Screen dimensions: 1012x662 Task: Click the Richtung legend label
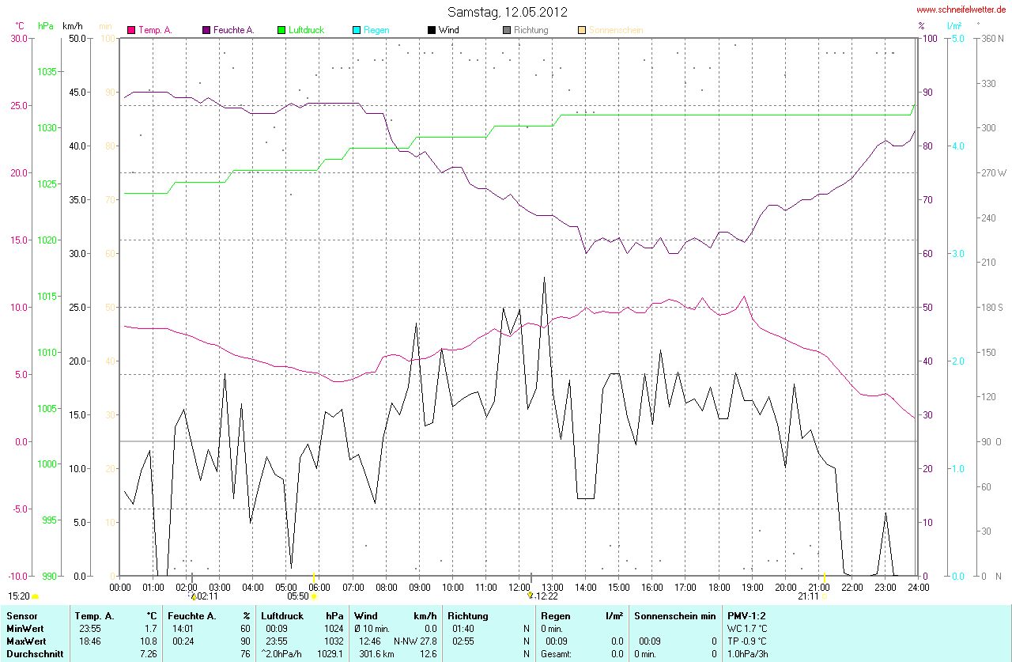pyautogui.click(x=531, y=30)
